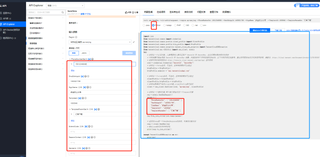This screenshot has width=320, height=157.
Task: Open PYTHON SDK usage instructions link
Action: coord(311,30)
